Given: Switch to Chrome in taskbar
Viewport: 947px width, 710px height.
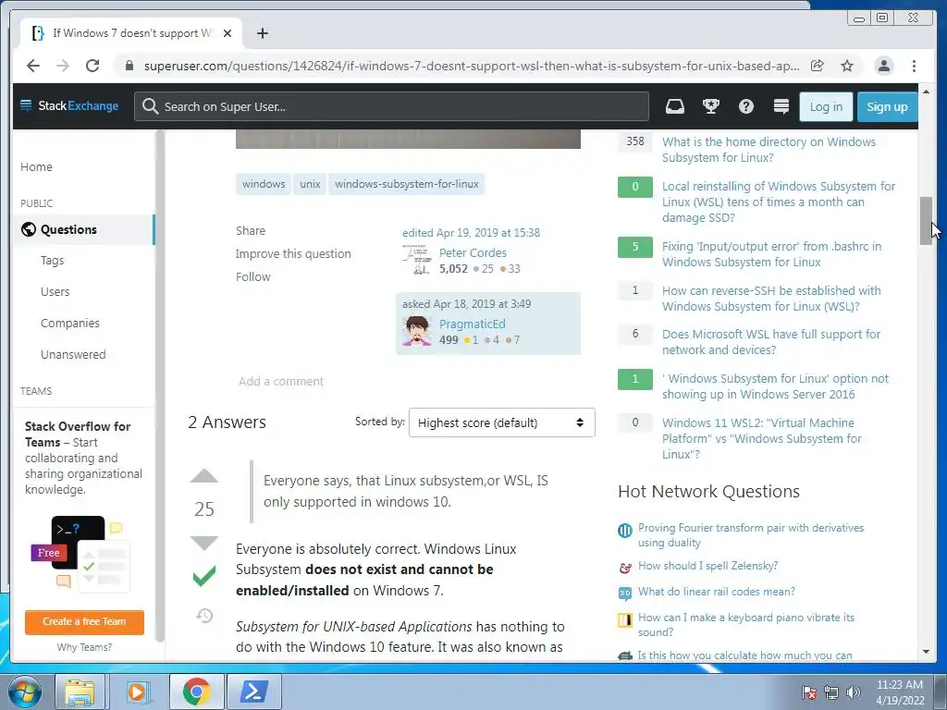Looking at the screenshot, I should [x=196, y=692].
